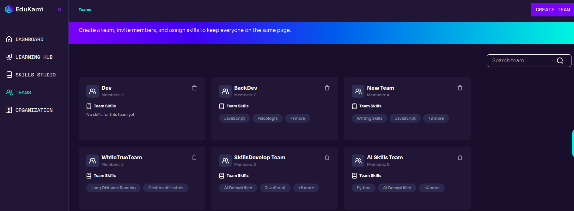The width and height of the screenshot is (574, 211).
Task: Delete WhileTrueTeam with the trash icon
Action: pyautogui.click(x=194, y=157)
